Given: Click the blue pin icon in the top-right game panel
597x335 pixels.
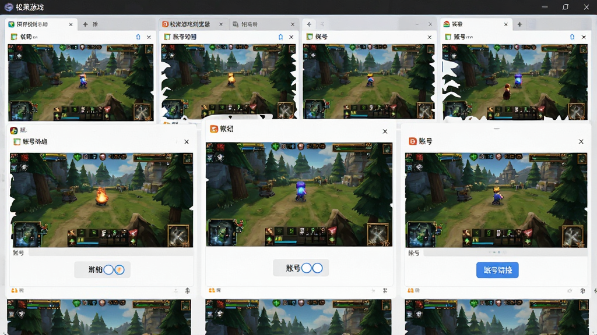Looking at the screenshot, I should click(573, 37).
